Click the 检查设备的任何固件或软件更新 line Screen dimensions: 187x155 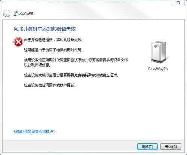click(x=50, y=85)
